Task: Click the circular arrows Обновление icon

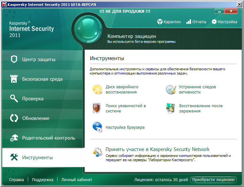Action: coord(14,118)
